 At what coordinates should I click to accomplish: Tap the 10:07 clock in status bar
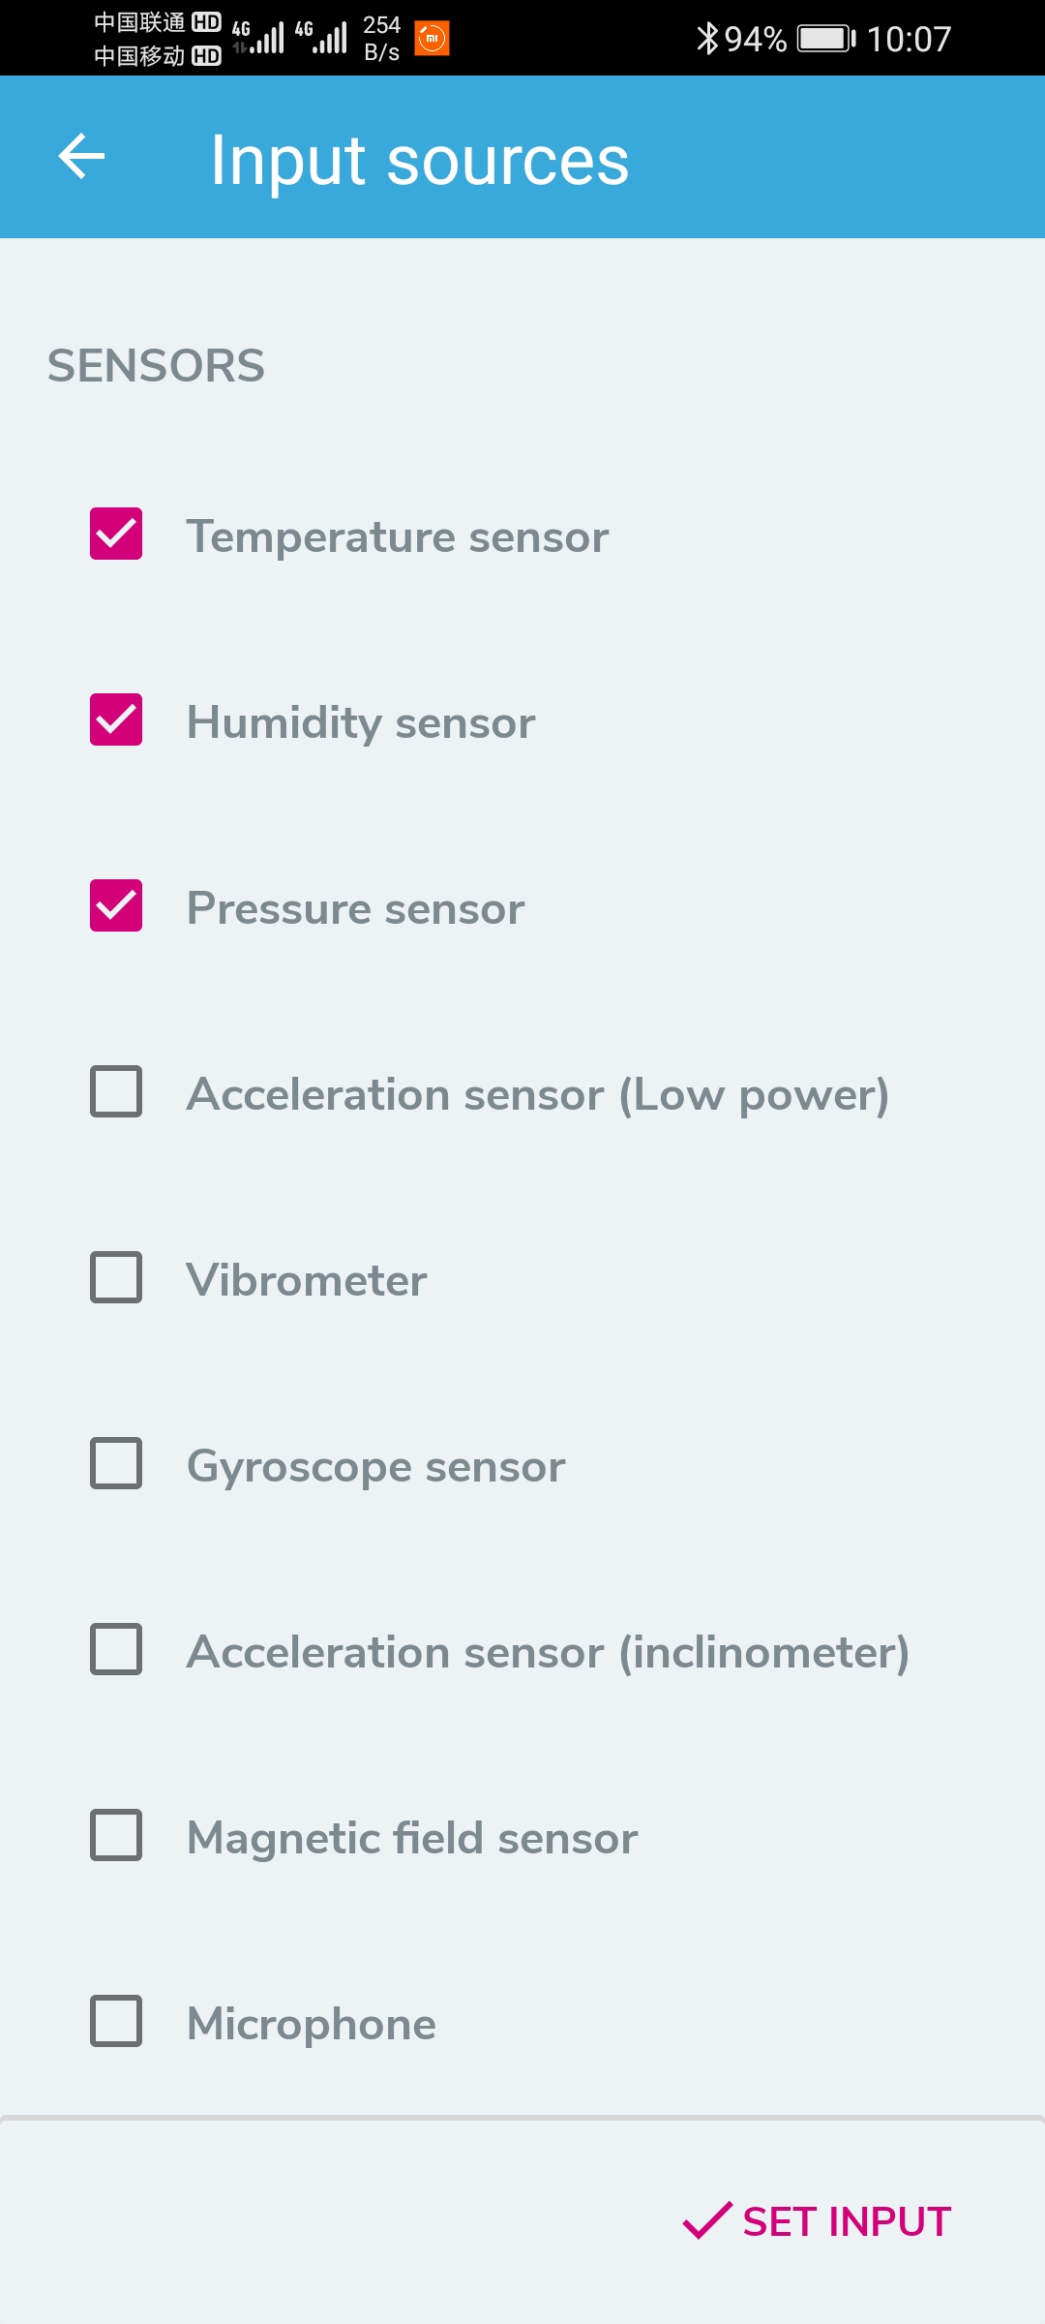pyautogui.click(x=909, y=39)
